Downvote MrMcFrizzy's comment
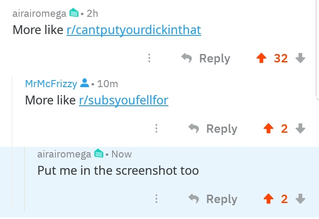Screen dimensions: 319x219 click(x=300, y=128)
